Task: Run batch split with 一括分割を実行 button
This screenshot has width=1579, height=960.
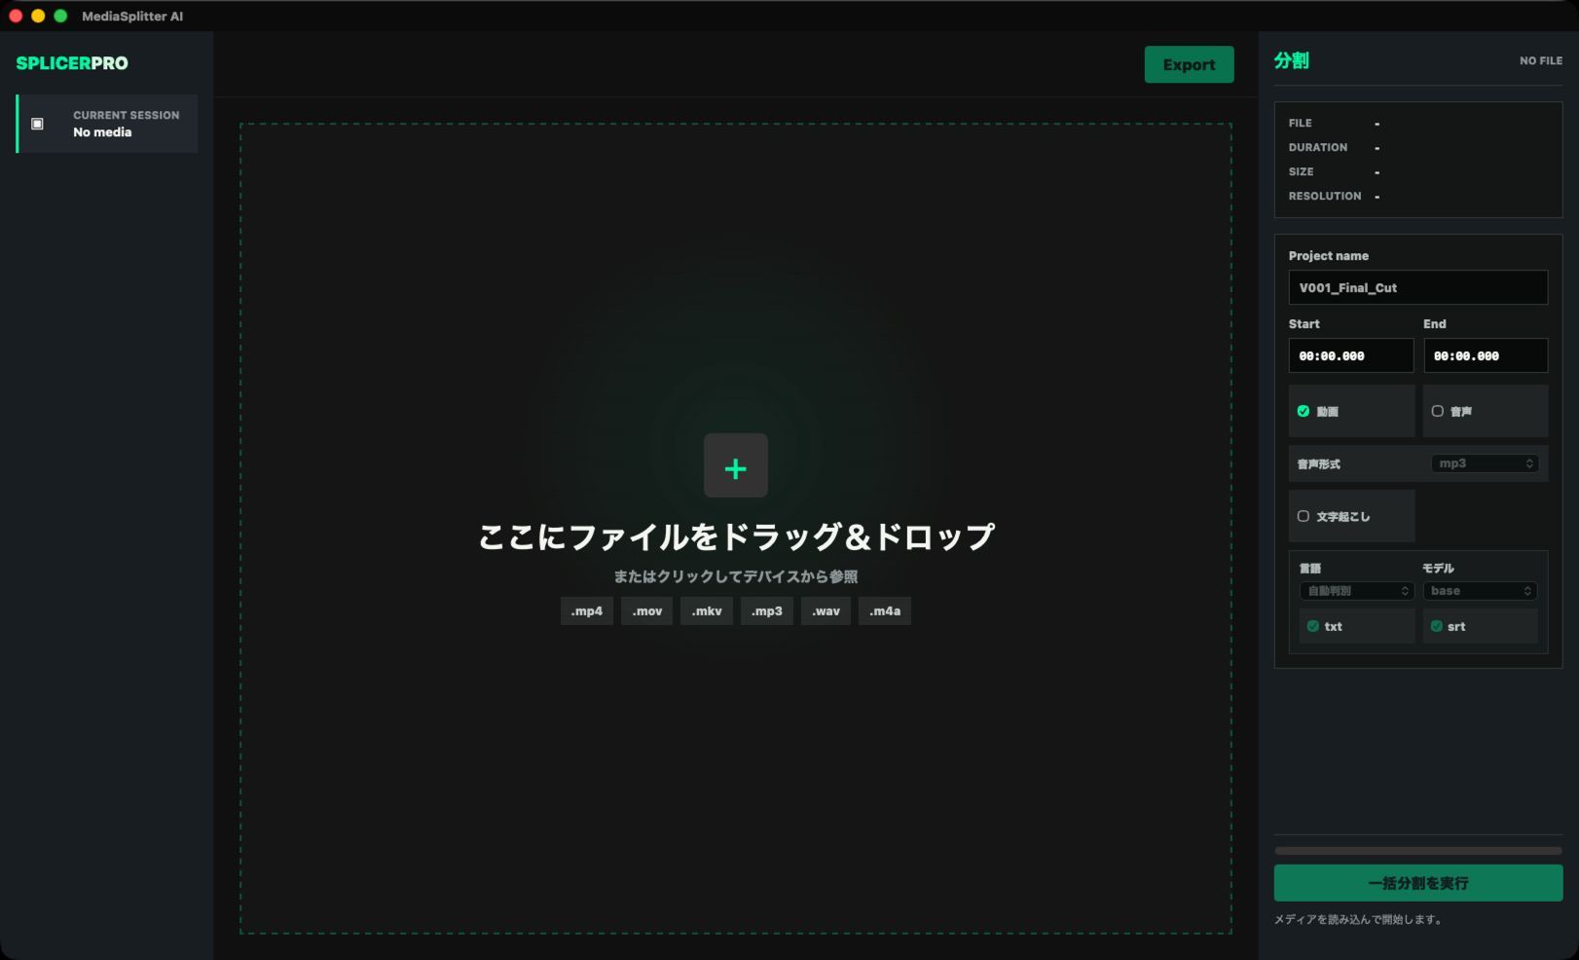Action: point(1418,883)
